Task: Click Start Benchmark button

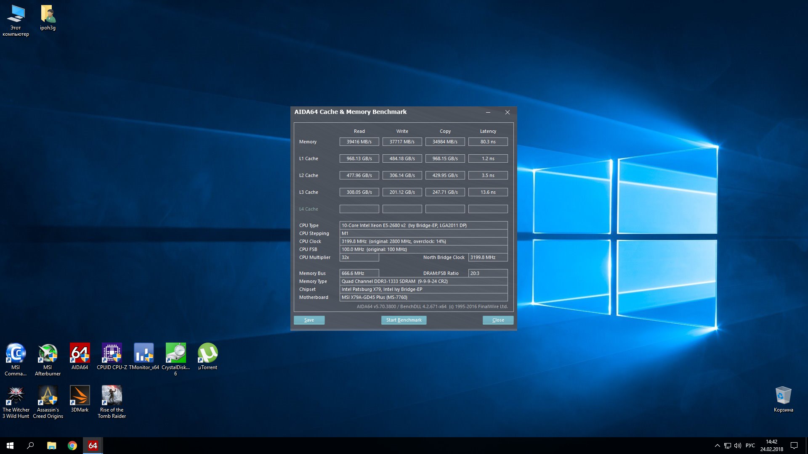Action: pos(404,320)
